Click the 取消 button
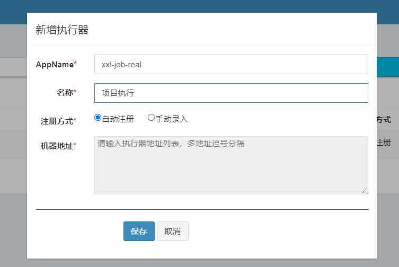 (173, 232)
